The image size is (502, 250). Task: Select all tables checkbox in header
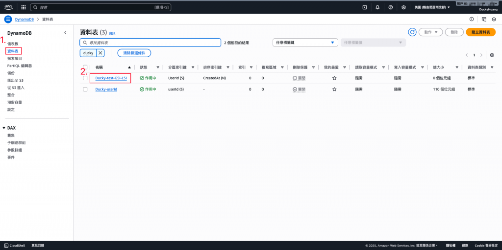[x=85, y=67]
